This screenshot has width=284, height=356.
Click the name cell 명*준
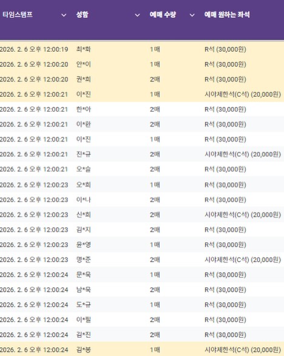84,259
